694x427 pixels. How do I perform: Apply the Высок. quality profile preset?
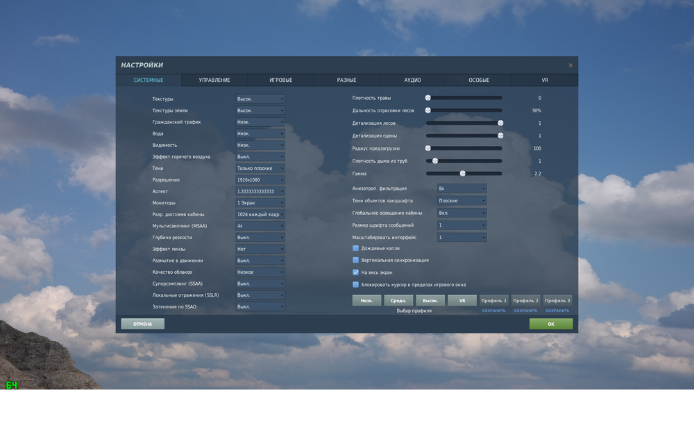[x=430, y=300]
